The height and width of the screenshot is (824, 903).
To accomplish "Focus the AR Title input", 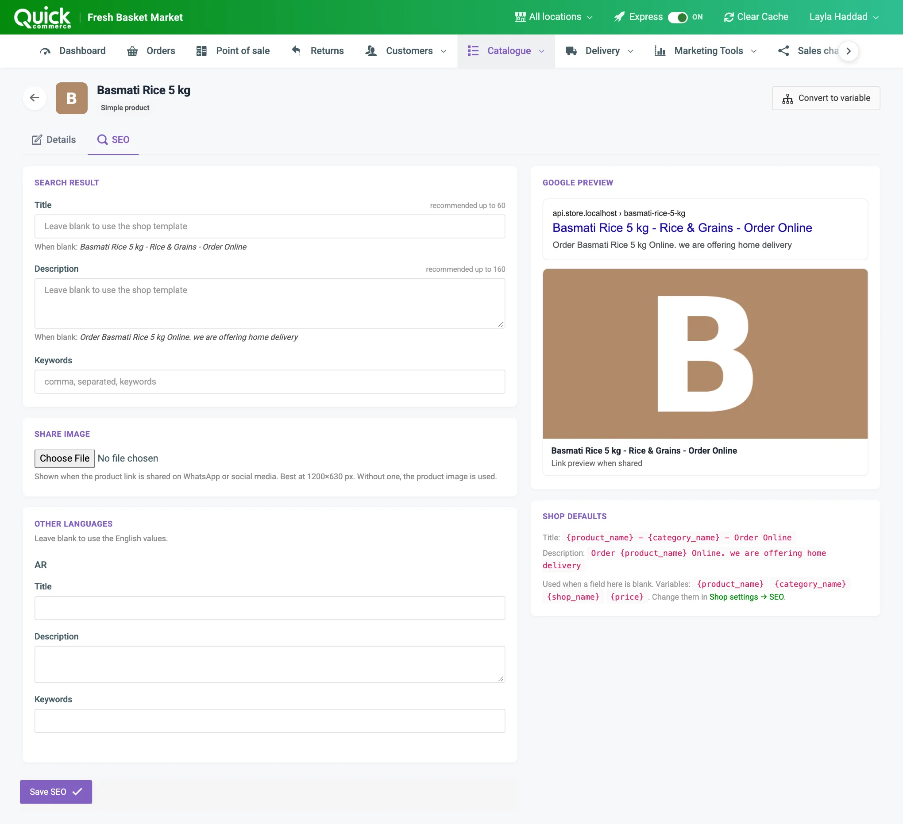I will tap(270, 608).
